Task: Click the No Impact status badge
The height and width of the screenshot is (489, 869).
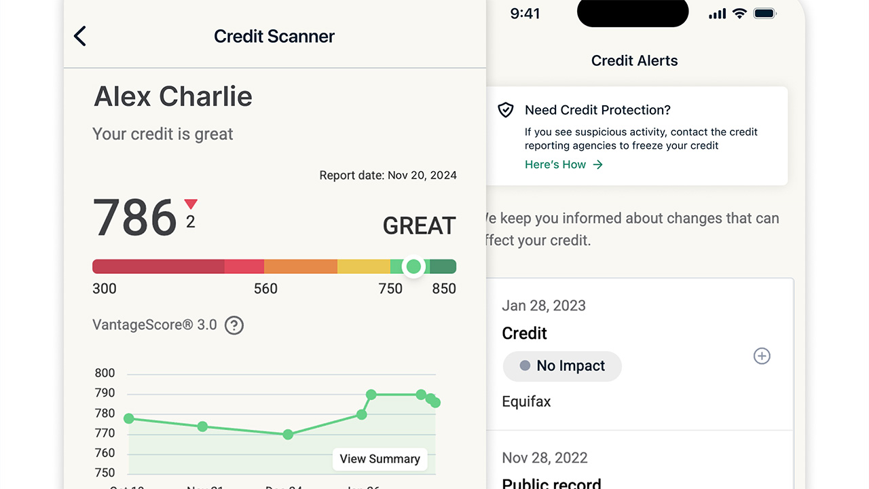Action: [x=562, y=366]
